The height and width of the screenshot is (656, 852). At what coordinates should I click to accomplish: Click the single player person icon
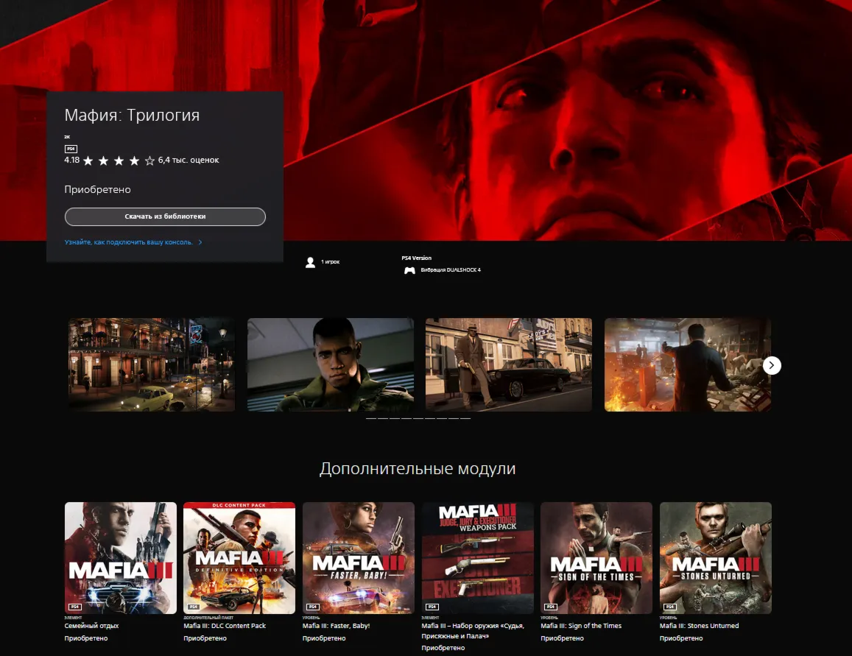310,262
